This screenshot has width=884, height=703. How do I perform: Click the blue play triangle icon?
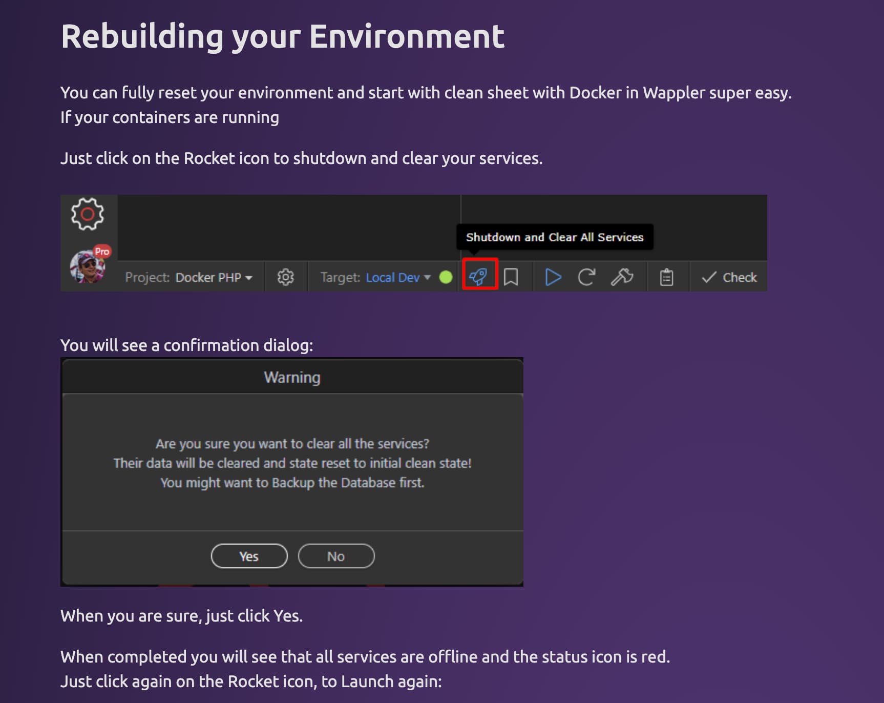553,277
